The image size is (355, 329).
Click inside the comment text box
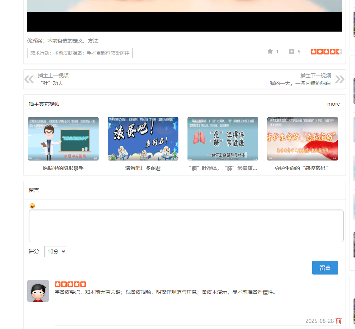pos(186,226)
